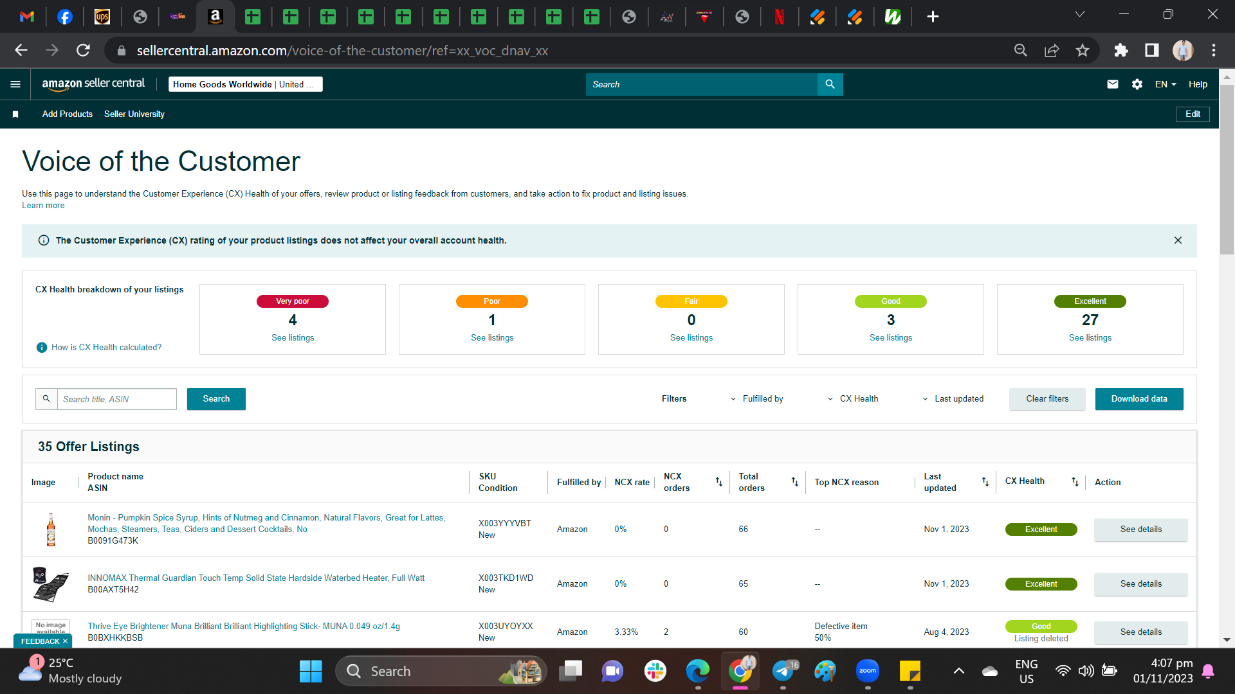This screenshot has width=1235, height=694.
Task: Expand the CX Health filter dropdown
Action: (x=853, y=399)
